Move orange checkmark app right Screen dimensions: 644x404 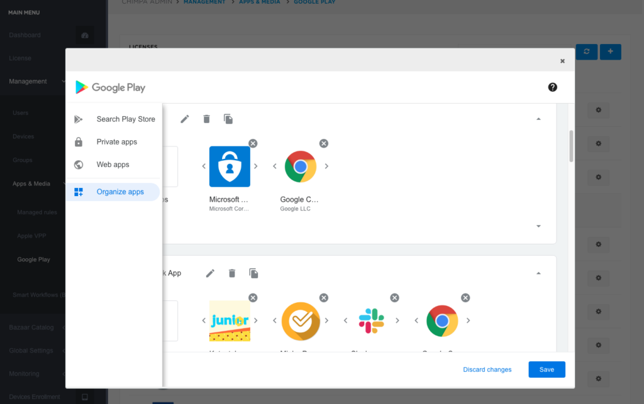(326, 320)
